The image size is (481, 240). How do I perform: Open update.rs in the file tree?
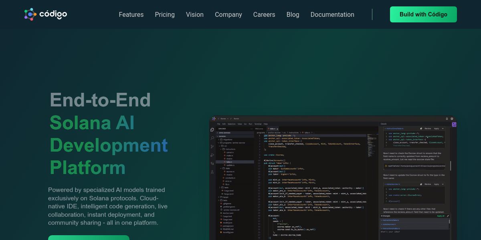[x=230, y=165]
